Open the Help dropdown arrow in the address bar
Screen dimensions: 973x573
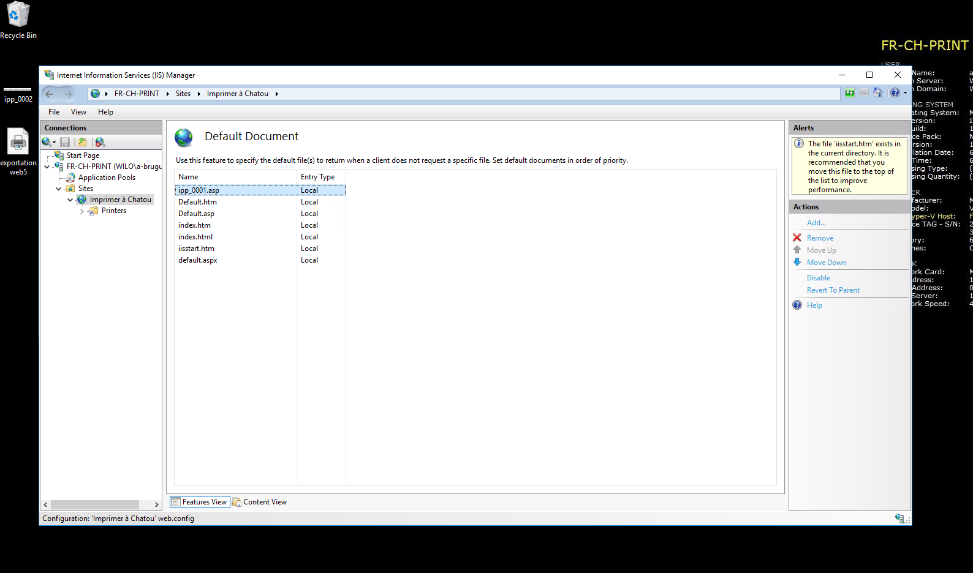point(905,93)
